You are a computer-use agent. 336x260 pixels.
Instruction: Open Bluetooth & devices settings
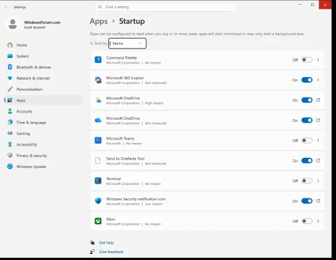43,67
